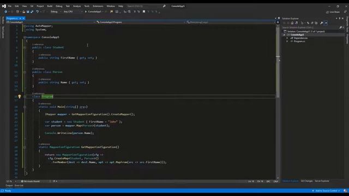349x196 pixels.
Task: Collapse the GetMapperConfiguration method outlining region
Action: click(25, 147)
